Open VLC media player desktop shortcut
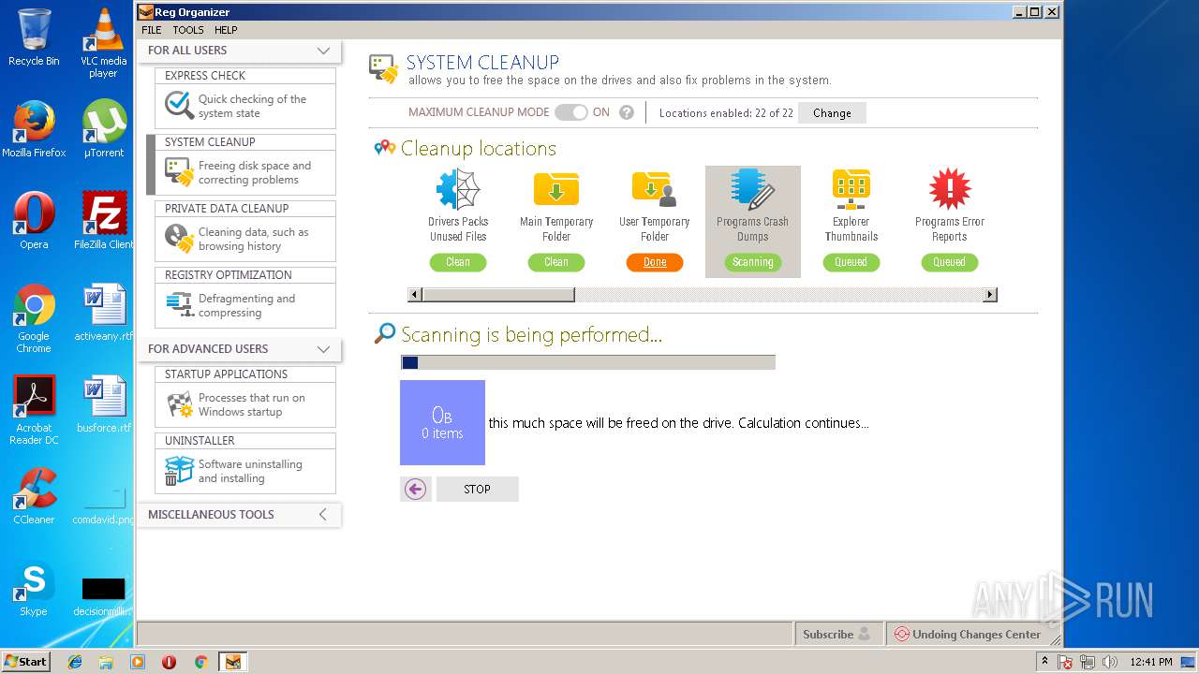 103,43
